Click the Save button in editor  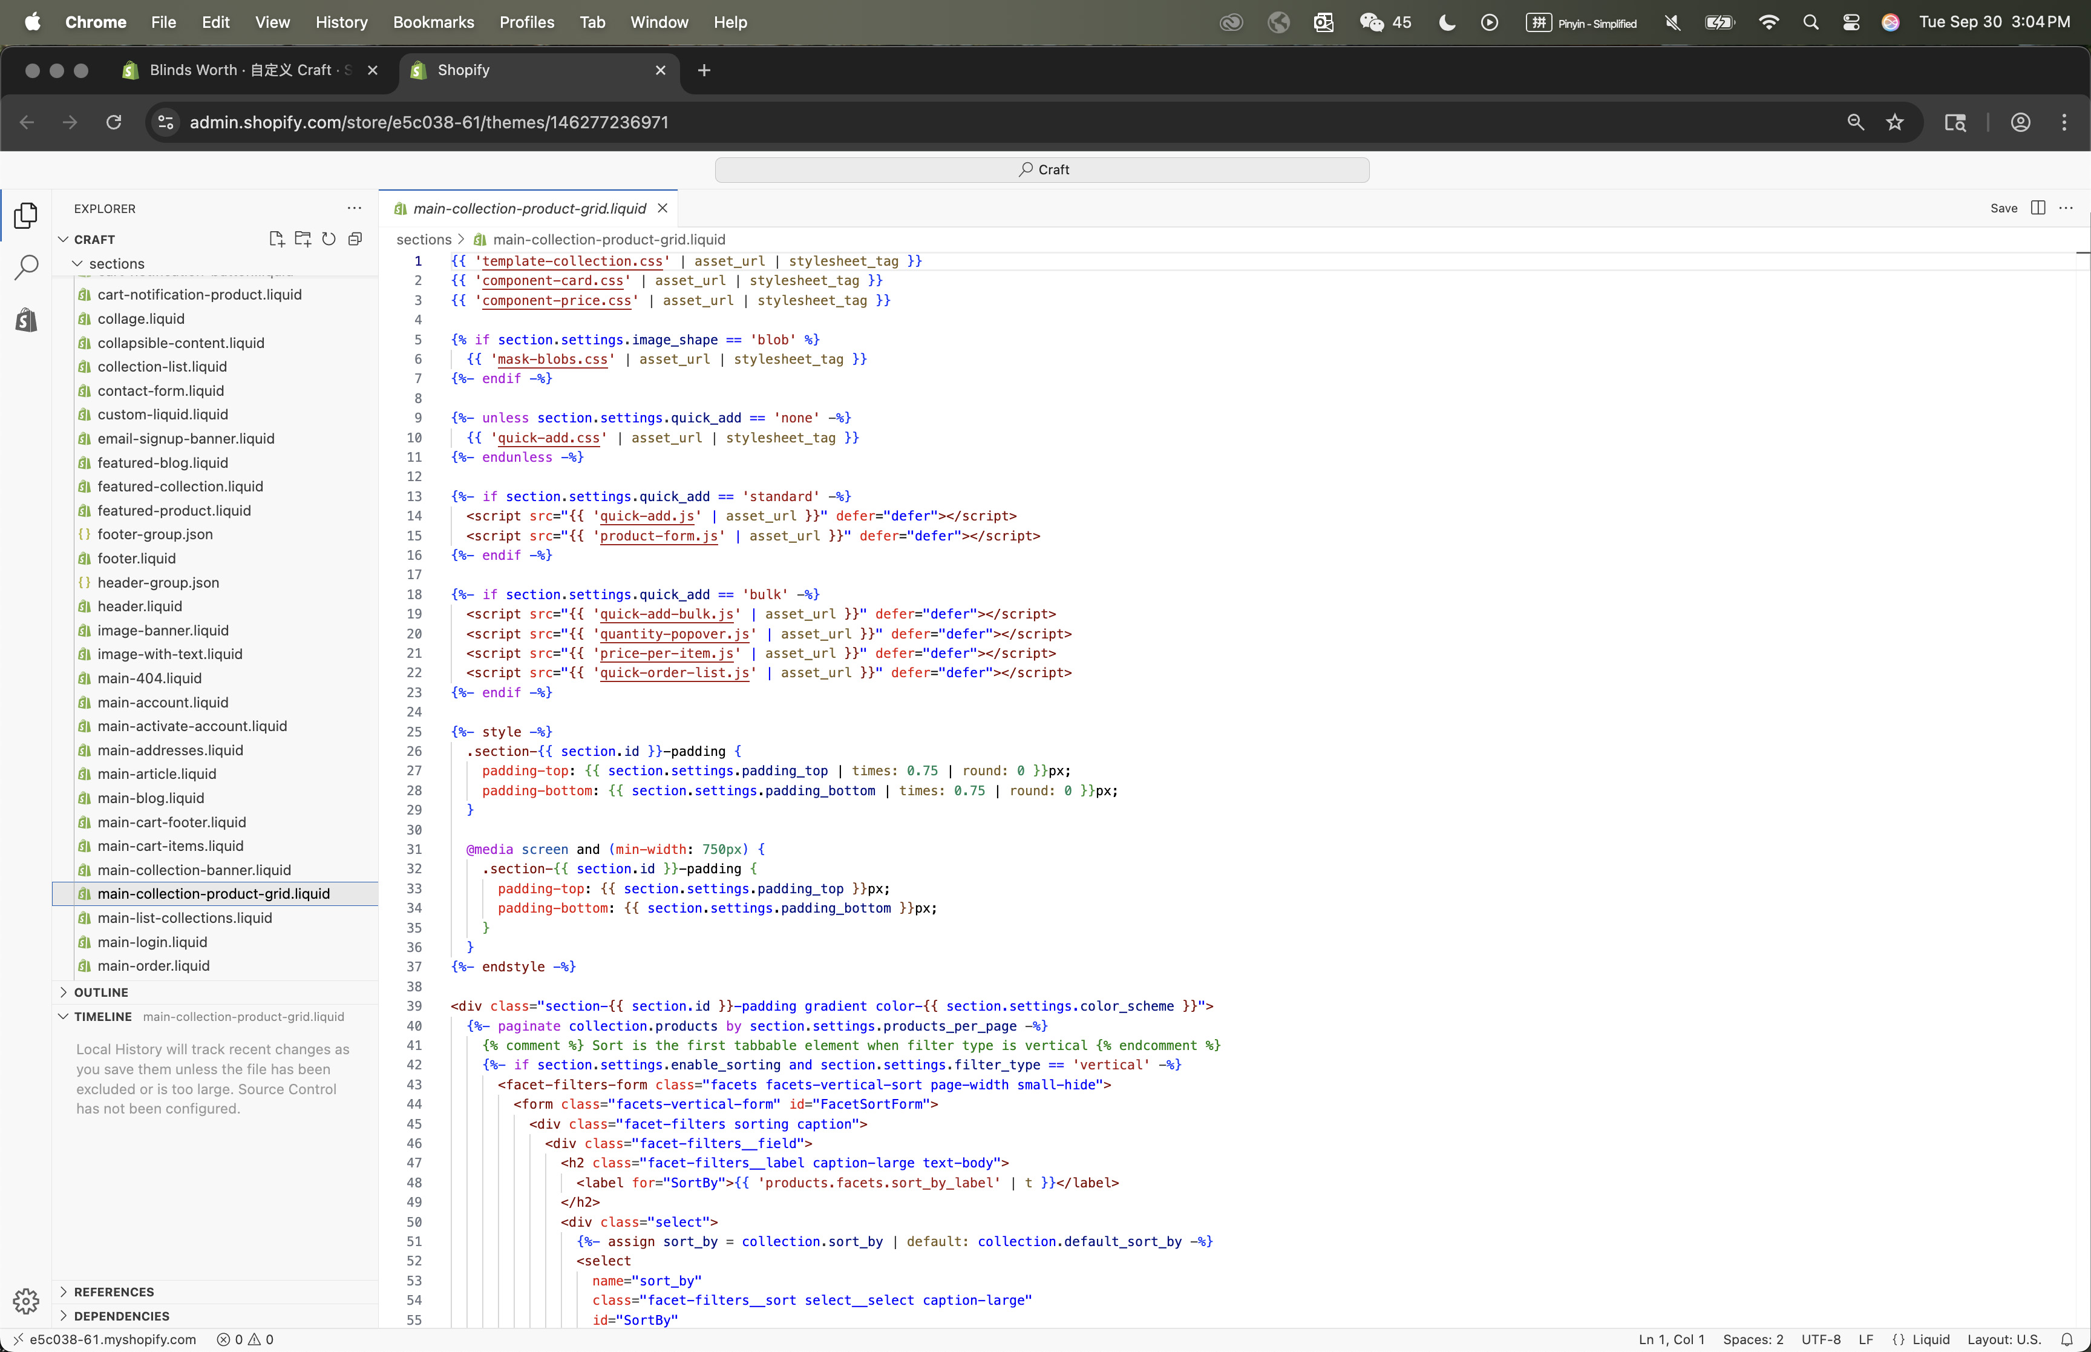[x=2003, y=208]
